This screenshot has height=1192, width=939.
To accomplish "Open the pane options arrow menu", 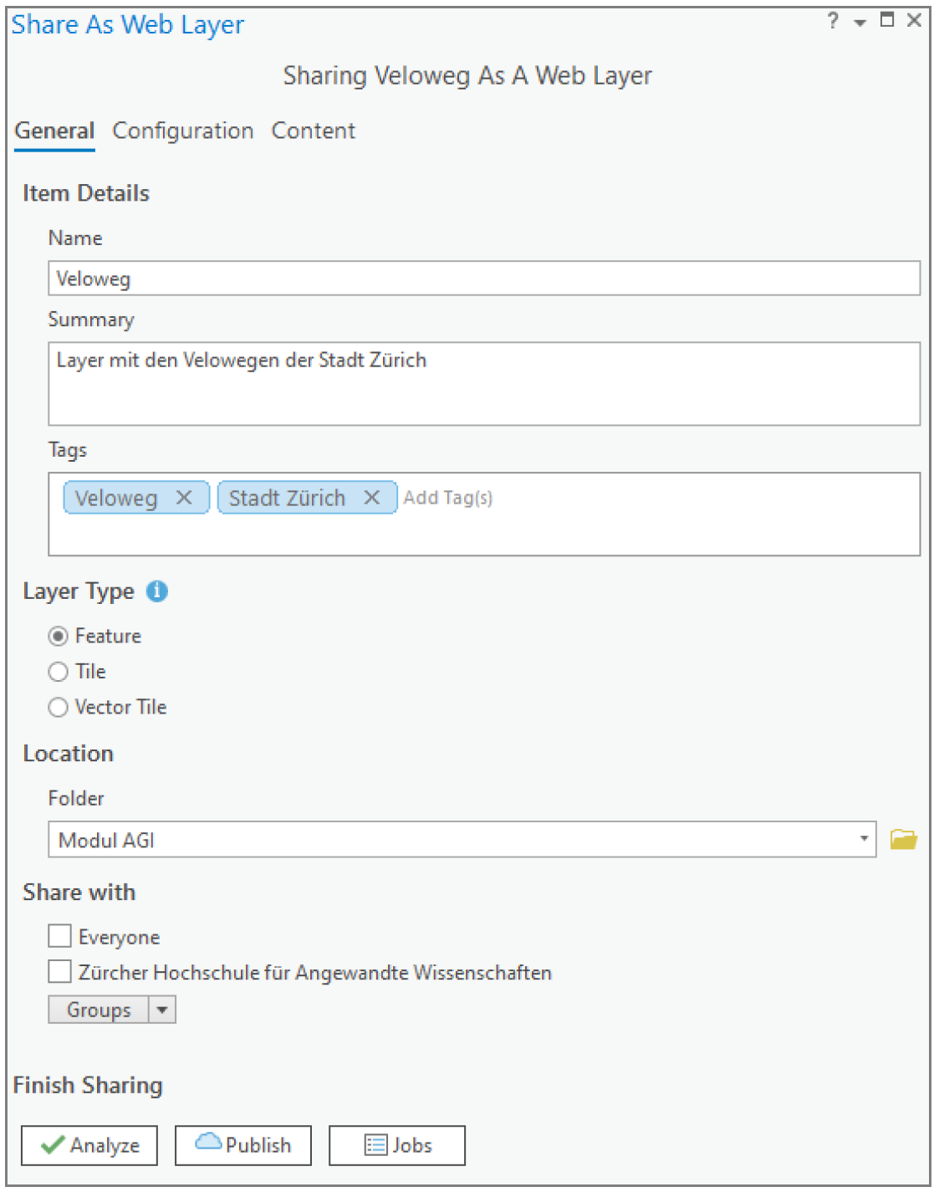I will point(860,23).
